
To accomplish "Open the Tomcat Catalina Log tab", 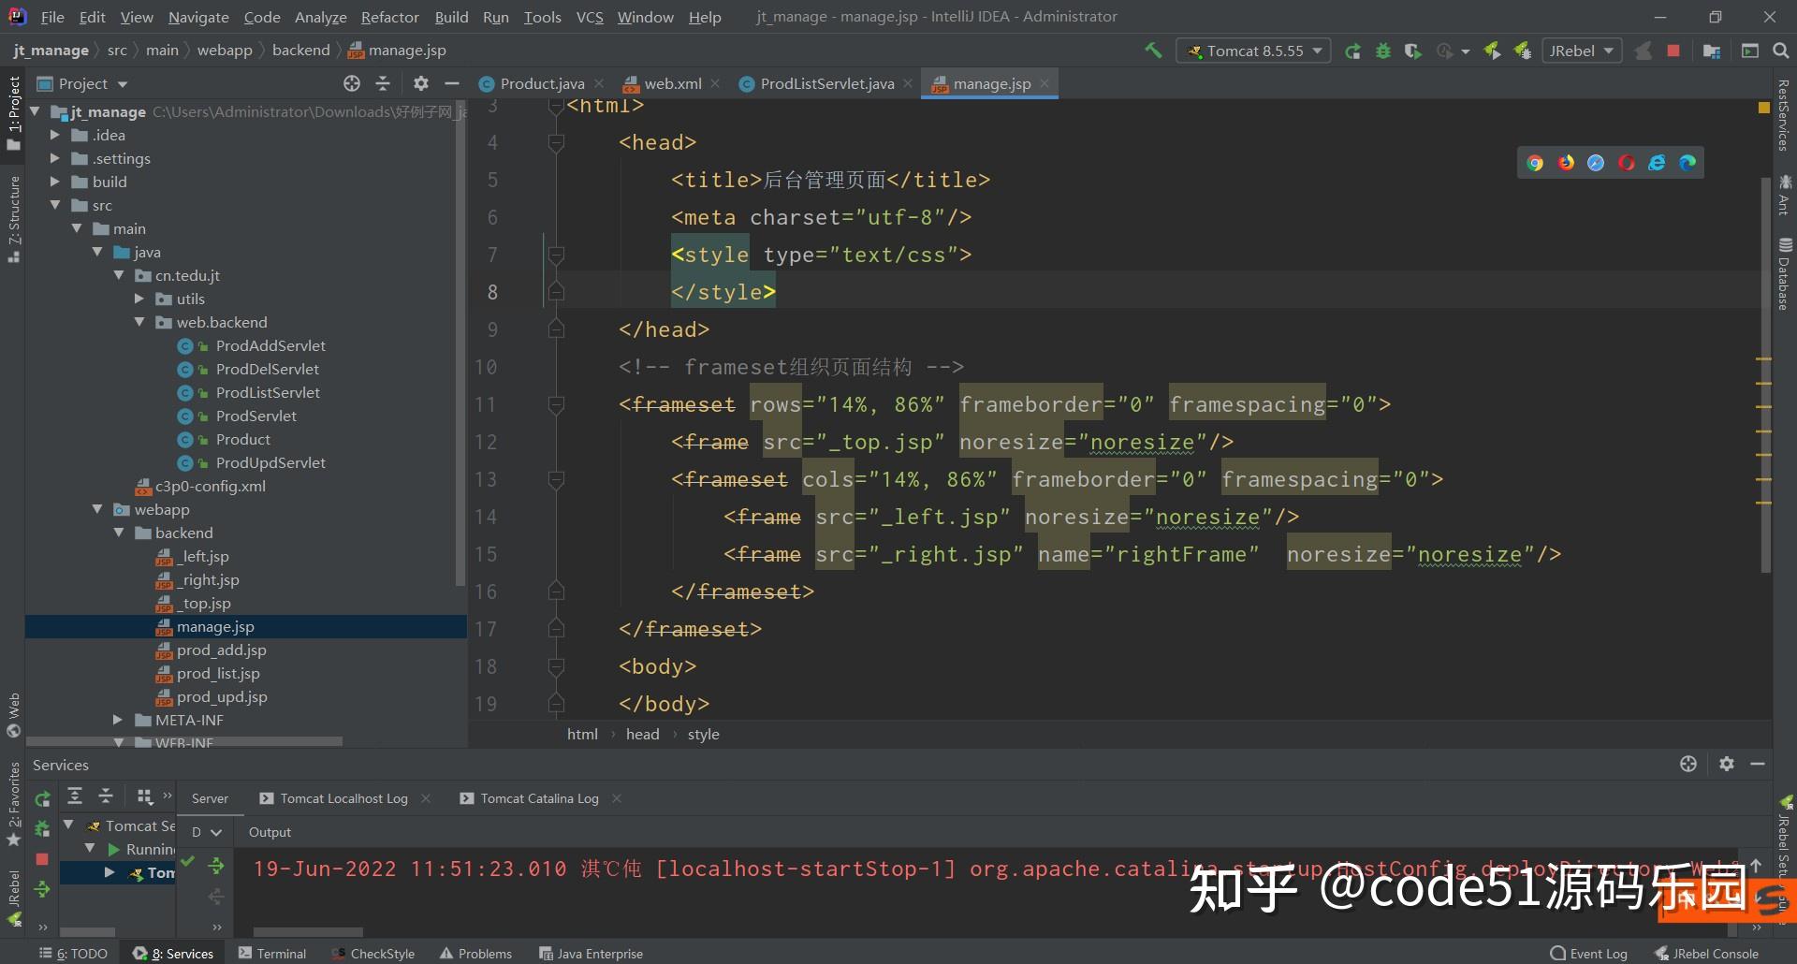I will 539,798.
